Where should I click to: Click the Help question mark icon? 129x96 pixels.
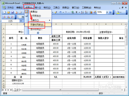click(110, 12)
